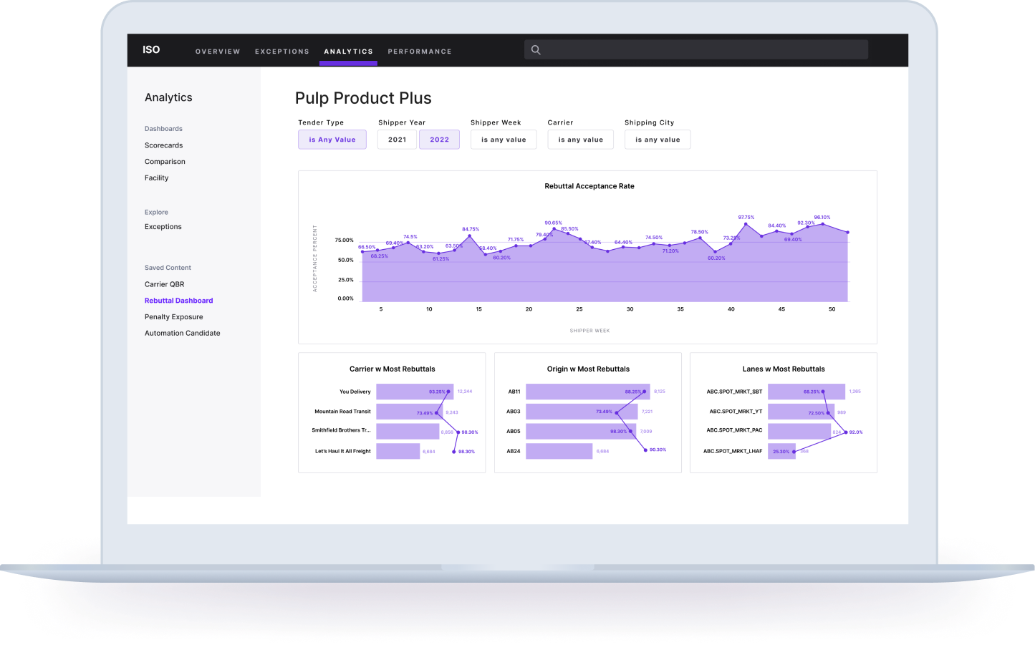Go to the Performance tab
1035x645 pixels.
[420, 52]
